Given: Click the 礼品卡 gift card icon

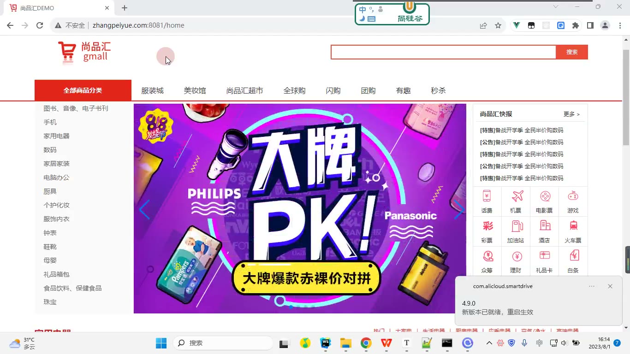Looking at the screenshot, I should (545, 255).
